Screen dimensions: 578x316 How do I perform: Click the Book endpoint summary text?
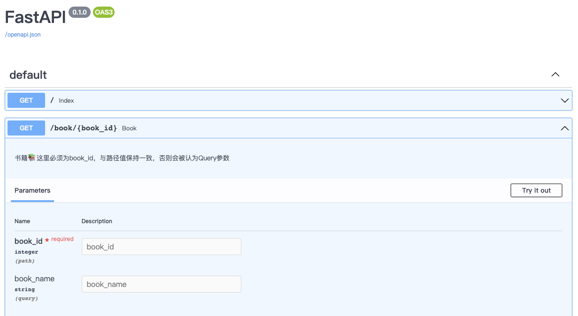129,128
